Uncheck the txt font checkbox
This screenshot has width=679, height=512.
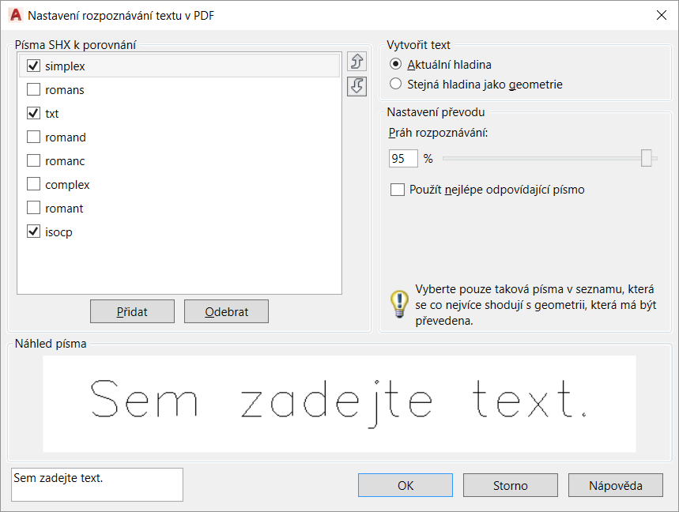click(33, 114)
